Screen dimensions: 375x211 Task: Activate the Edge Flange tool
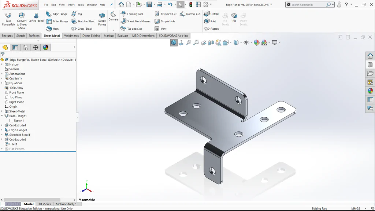[x=57, y=14]
